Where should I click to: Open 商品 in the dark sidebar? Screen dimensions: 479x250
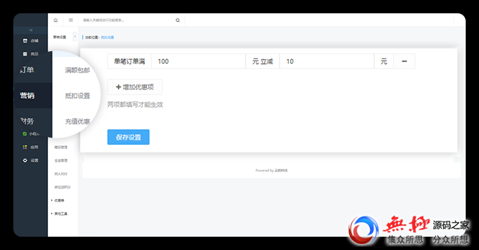31,54
